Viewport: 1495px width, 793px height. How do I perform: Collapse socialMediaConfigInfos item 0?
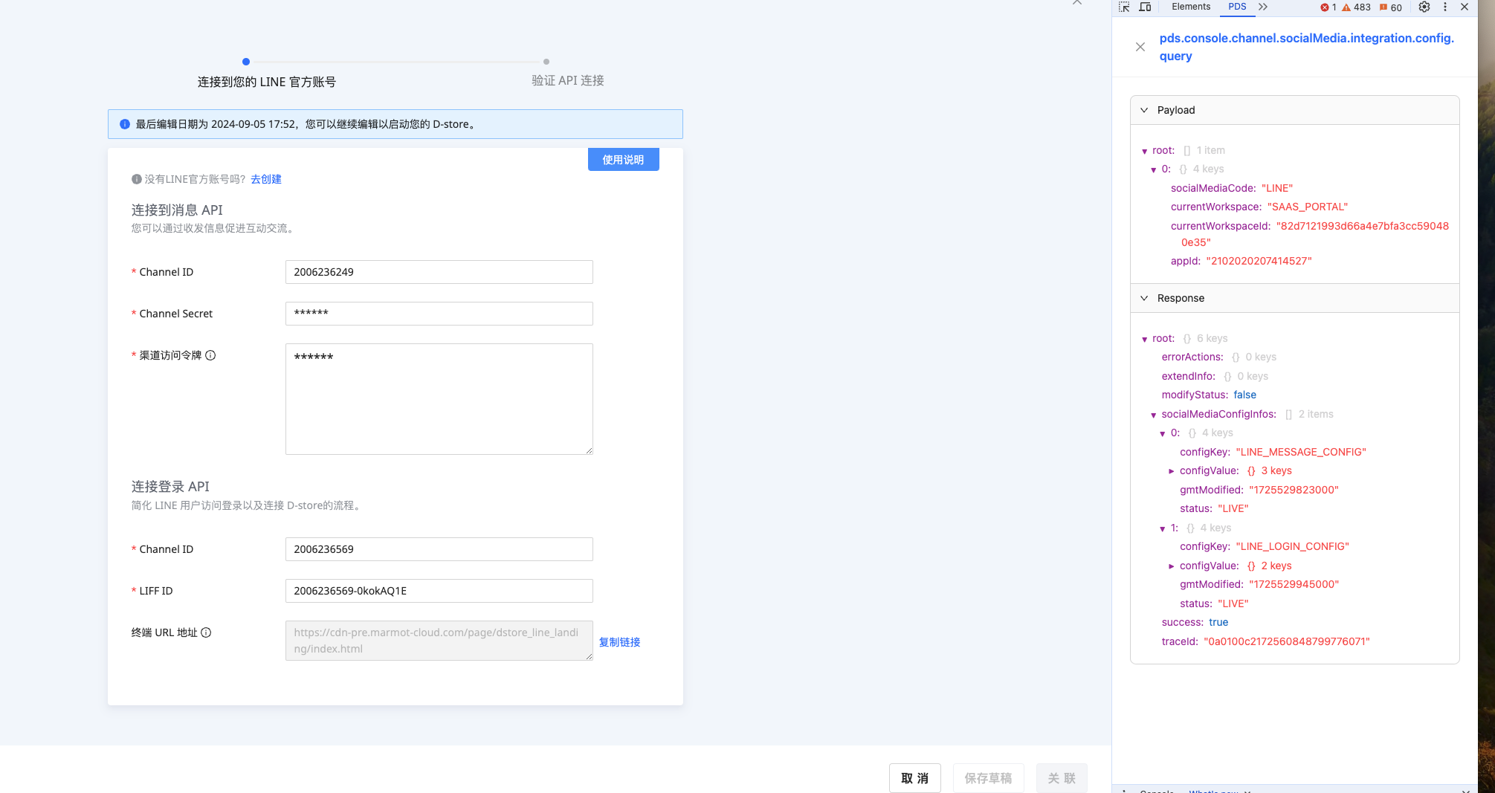1163,433
